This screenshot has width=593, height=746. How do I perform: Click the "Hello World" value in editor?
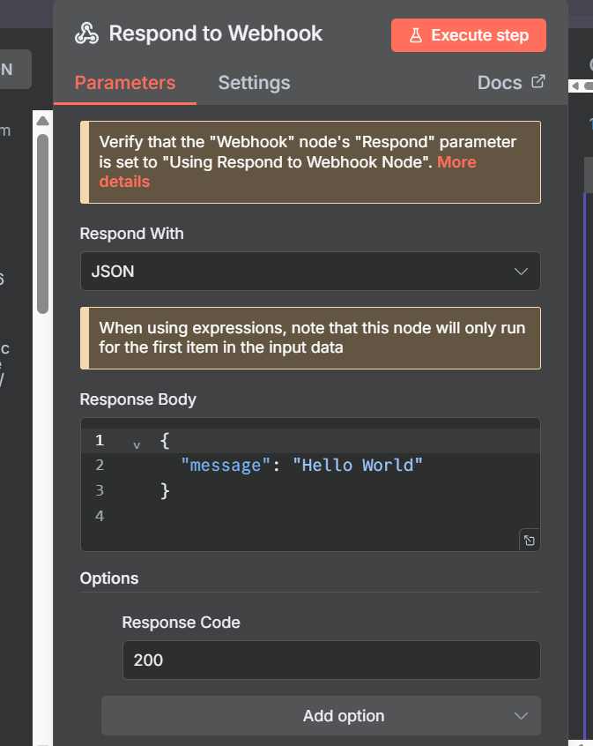tap(358, 465)
